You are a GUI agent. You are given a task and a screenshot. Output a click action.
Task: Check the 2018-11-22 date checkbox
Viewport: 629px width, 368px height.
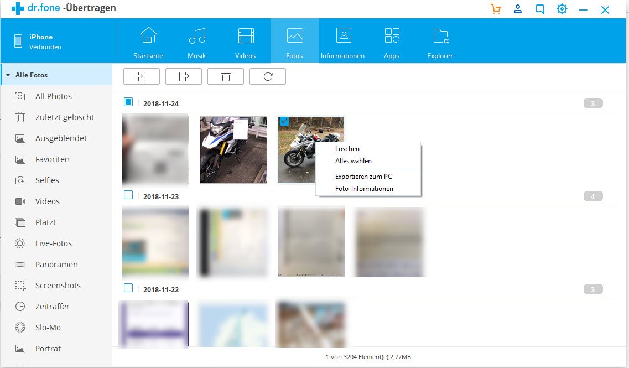[x=128, y=288]
